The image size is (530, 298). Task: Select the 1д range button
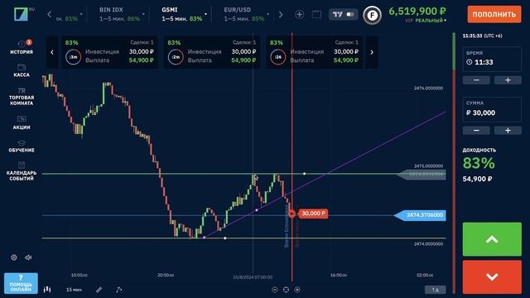(x=435, y=290)
